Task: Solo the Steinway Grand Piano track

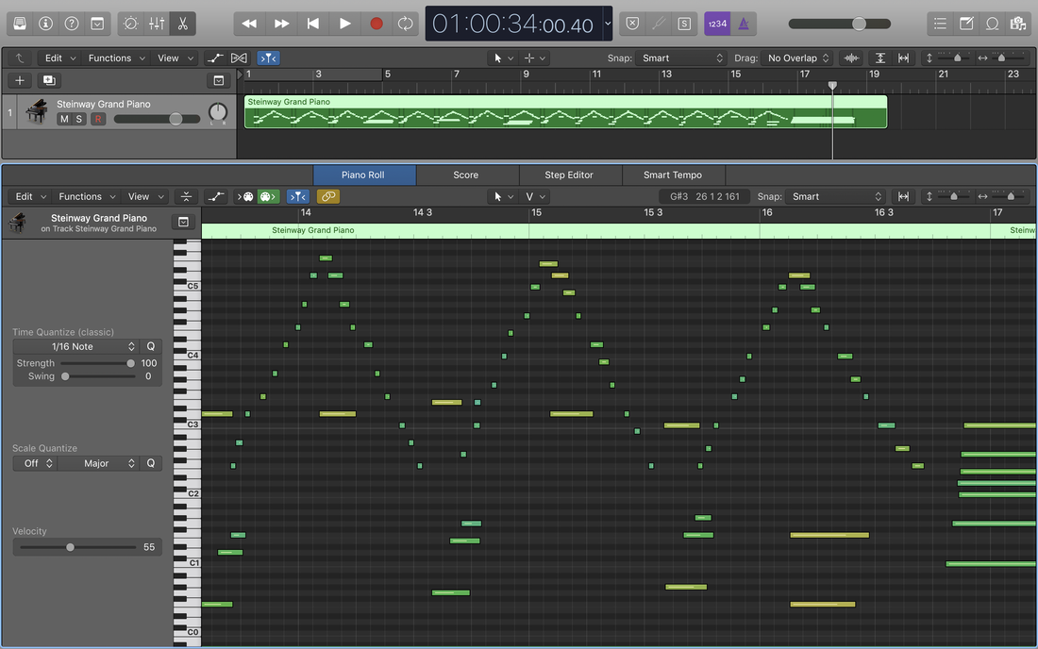Action: [79, 119]
